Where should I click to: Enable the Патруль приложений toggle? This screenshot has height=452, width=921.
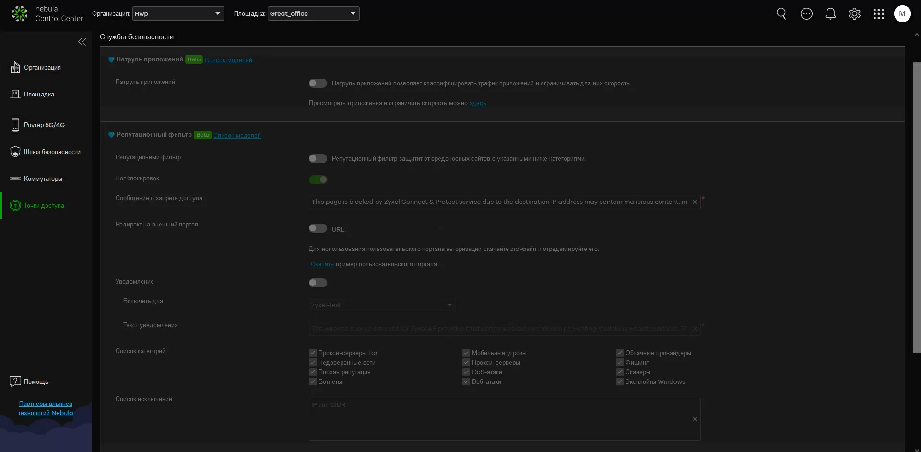[x=318, y=83]
